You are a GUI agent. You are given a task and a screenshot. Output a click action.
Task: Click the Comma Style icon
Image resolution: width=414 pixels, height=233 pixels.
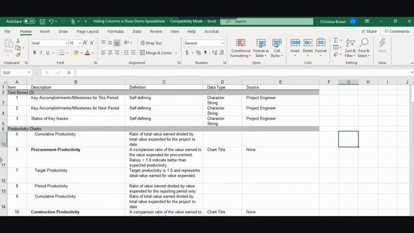tap(205, 53)
